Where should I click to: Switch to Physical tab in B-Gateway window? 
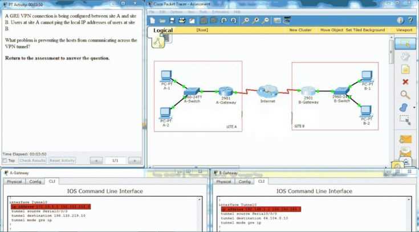223,181
